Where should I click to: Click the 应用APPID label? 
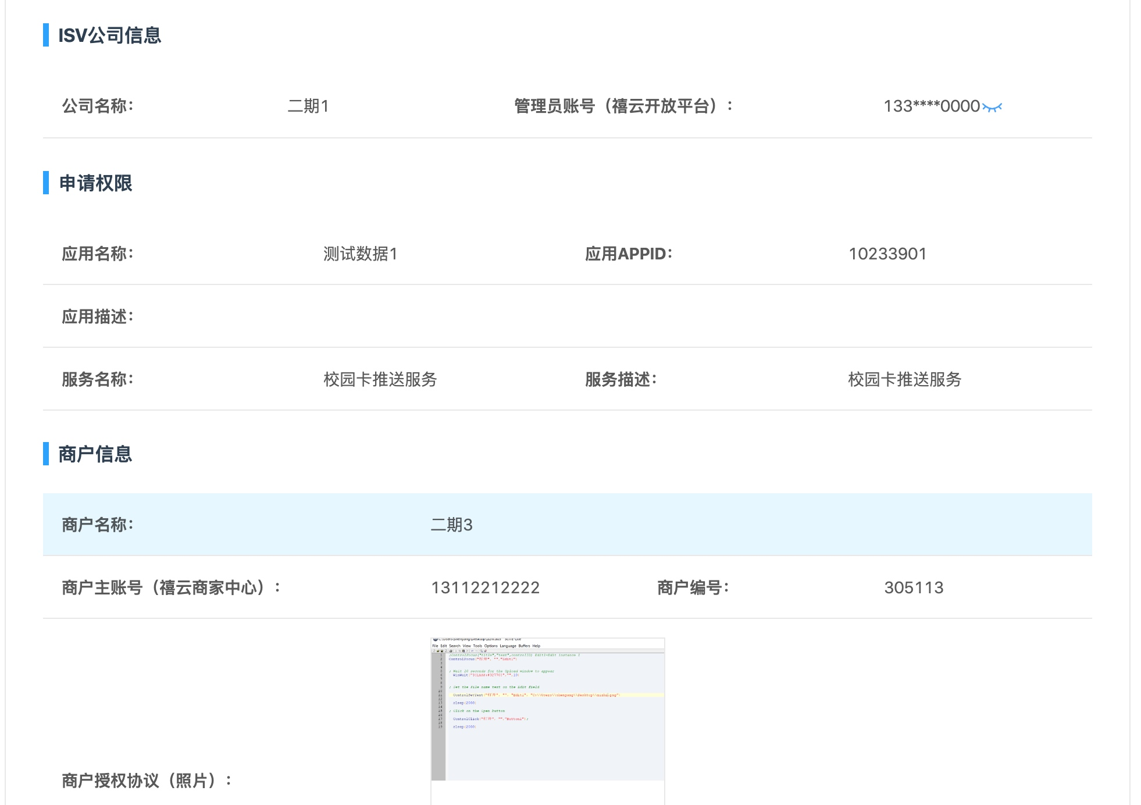coord(628,254)
